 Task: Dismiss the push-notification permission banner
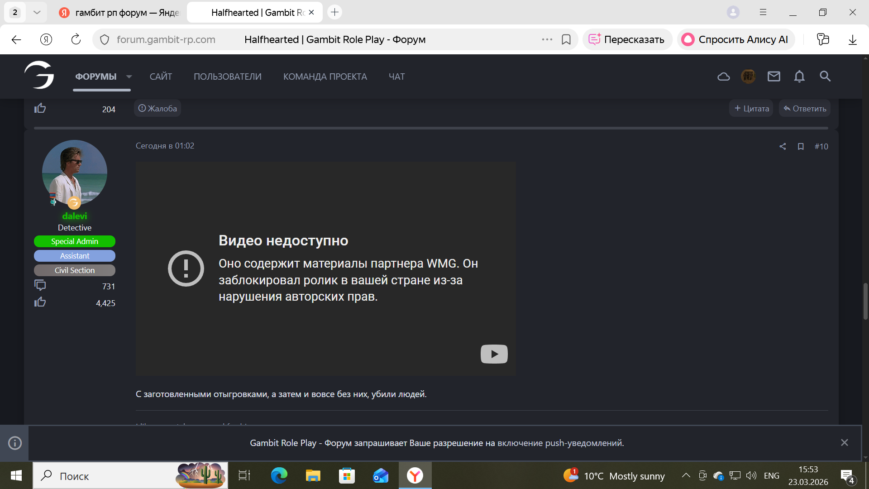[844, 443]
